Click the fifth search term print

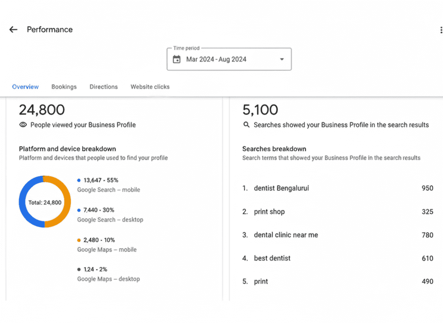(261, 282)
